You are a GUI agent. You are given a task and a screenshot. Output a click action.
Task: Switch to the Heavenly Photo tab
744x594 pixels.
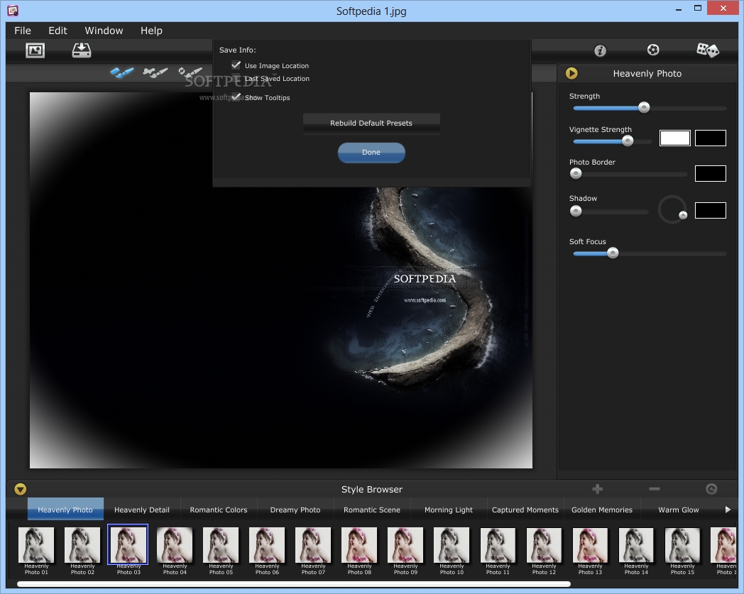pyautogui.click(x=65, y=510)
